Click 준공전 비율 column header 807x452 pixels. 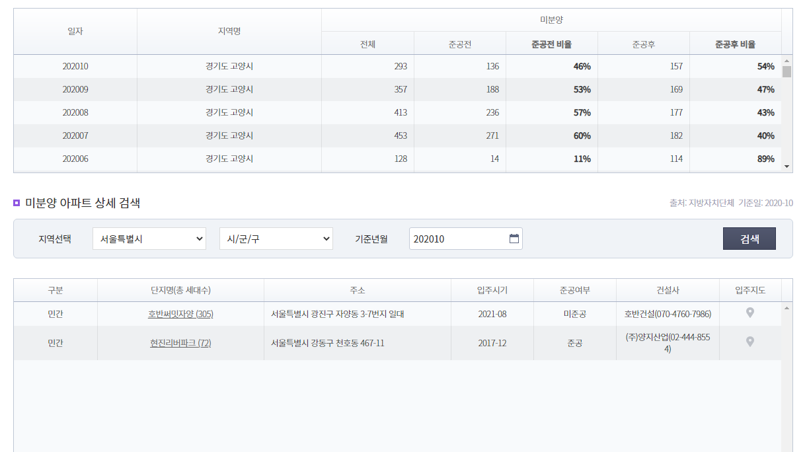[x=551, y=44]
